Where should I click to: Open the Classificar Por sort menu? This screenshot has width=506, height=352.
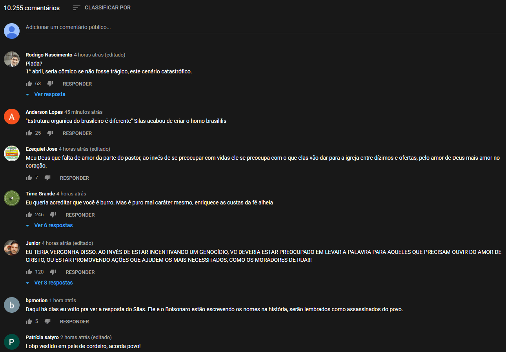pyautogui.click(x=102, y=8)
